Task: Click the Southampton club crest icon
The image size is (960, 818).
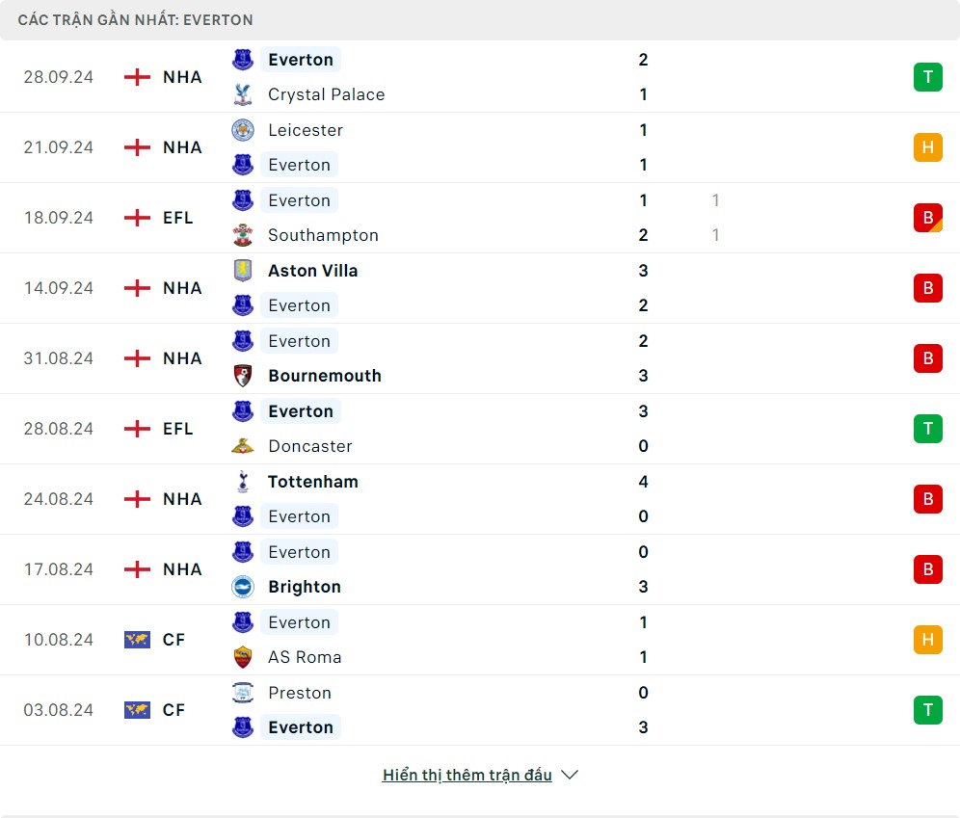Action: click(243, 235)
